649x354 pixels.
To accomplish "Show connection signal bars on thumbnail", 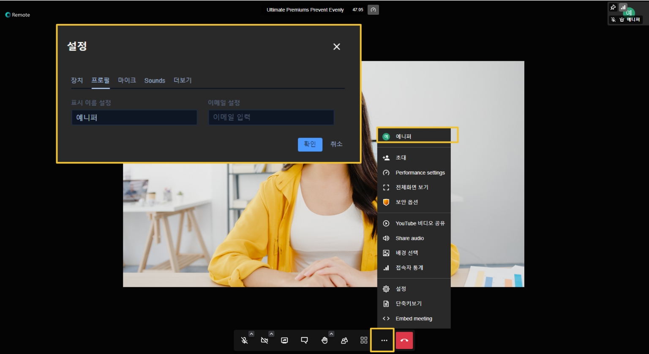I will pyautogui.click(x=623, y=7).
